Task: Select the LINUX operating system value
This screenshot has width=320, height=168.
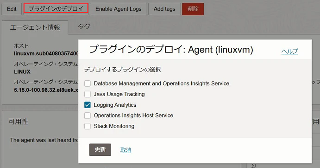Action: (x=22, y=72)
